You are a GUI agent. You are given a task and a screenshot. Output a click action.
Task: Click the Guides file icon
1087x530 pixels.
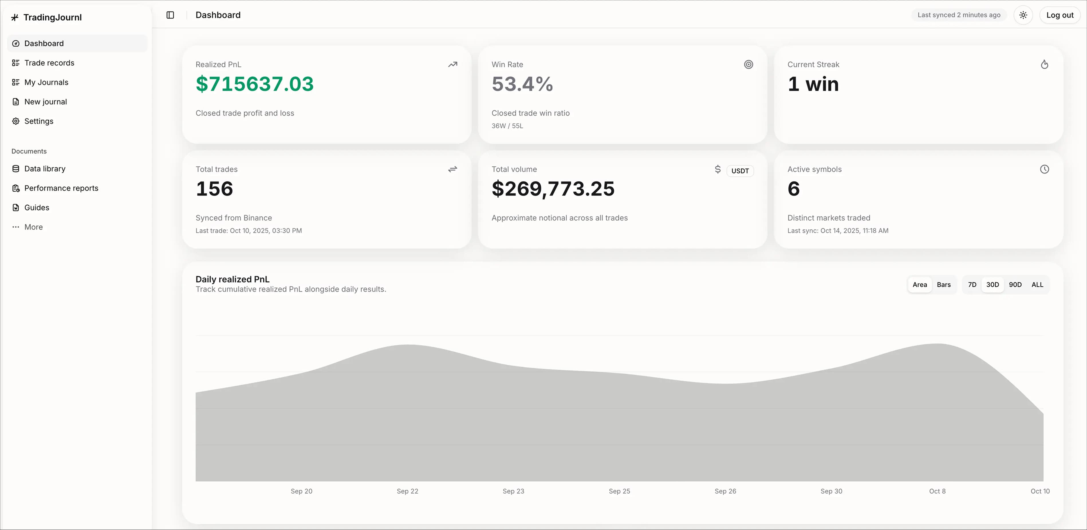(16, 208)
